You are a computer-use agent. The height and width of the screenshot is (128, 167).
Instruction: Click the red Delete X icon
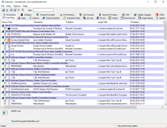pos(19,10)
